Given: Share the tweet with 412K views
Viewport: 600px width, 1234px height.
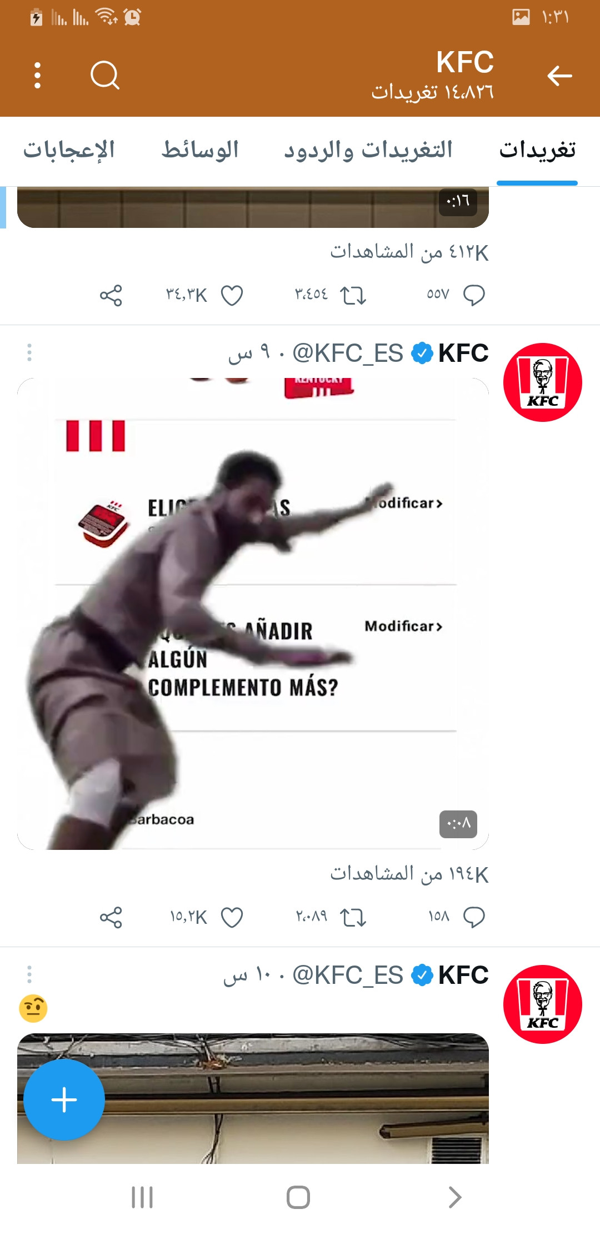Looking at the screenshot, I should (x=111, y=295).
